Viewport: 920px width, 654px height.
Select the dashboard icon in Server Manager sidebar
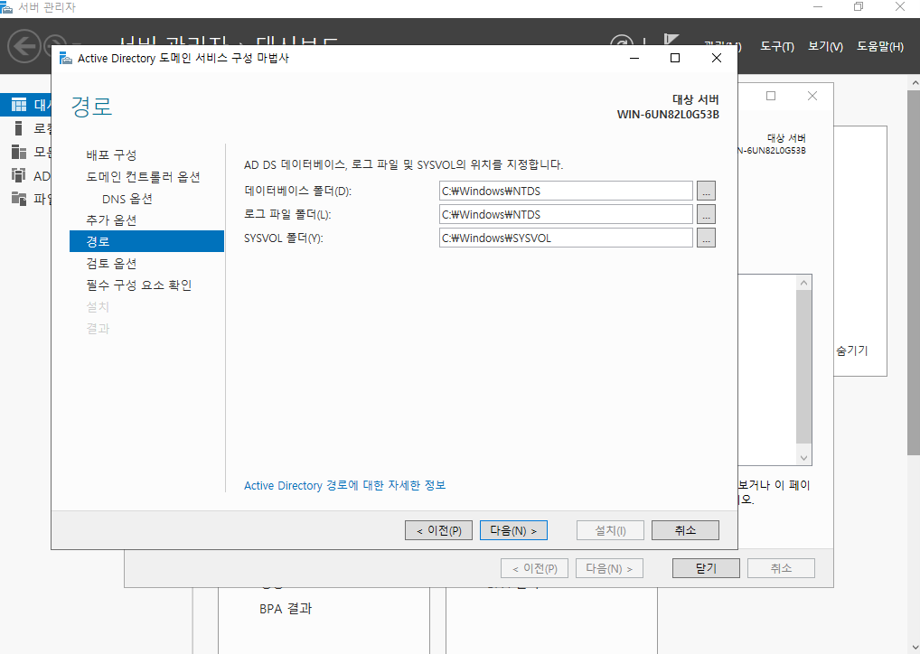[x=19, y=105]
